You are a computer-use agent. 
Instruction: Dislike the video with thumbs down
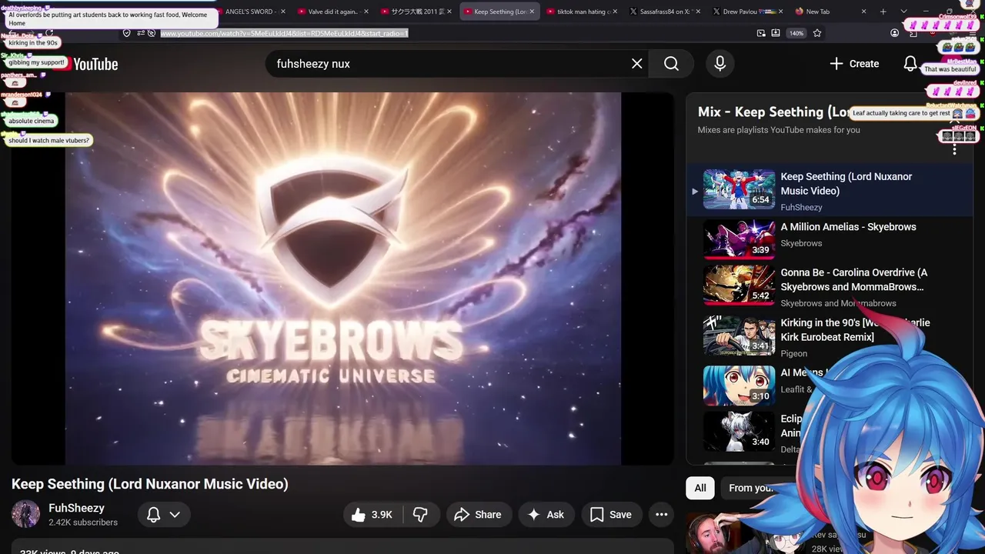click(421, 515)
